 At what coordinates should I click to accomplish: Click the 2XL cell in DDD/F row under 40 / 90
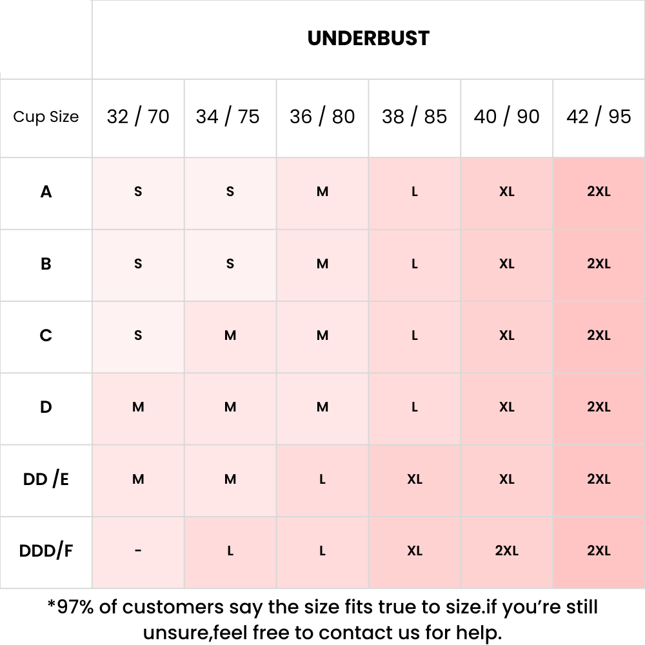[506, 551]
